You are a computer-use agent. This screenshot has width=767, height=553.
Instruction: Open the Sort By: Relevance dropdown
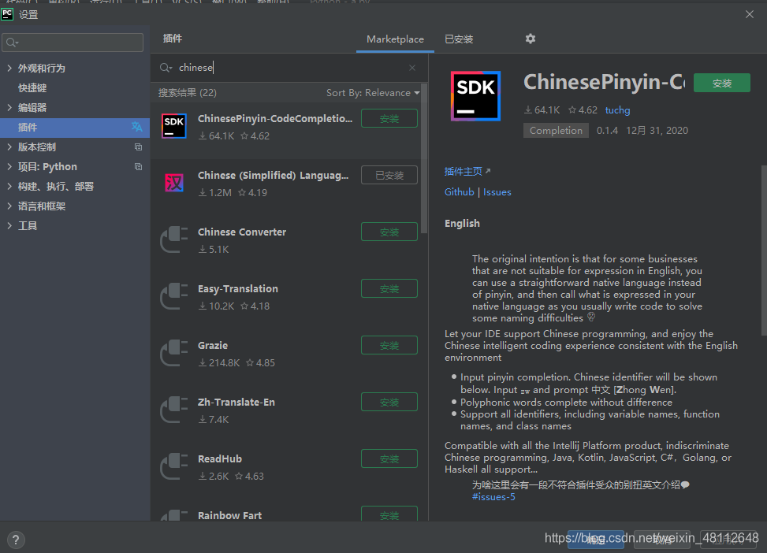point(373,92)
